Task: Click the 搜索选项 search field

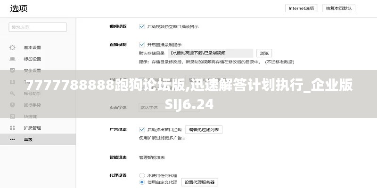Action: click(x=38, y=27)
